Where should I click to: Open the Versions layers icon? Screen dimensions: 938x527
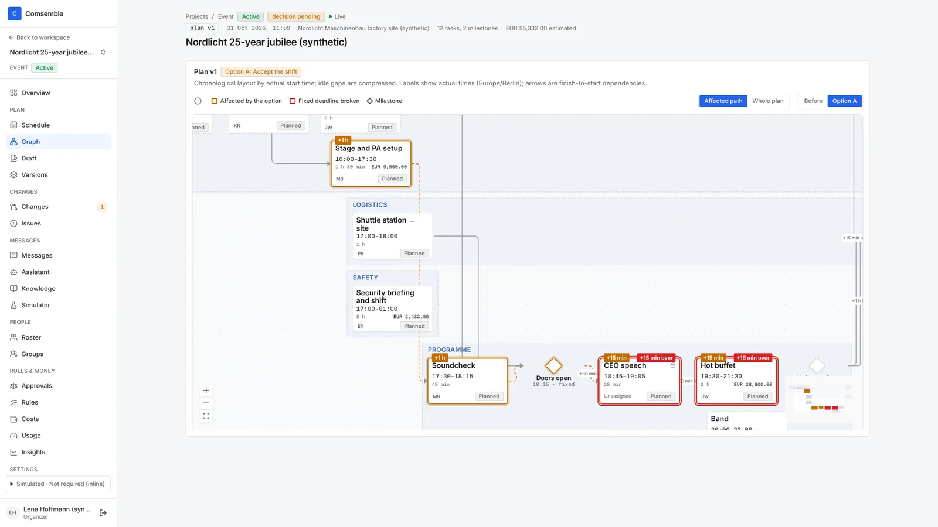(13, 175)
